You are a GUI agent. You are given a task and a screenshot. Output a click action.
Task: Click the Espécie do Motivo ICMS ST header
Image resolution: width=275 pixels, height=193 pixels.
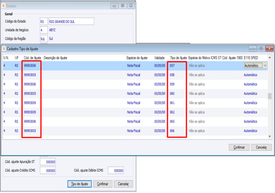pos(205,58)
